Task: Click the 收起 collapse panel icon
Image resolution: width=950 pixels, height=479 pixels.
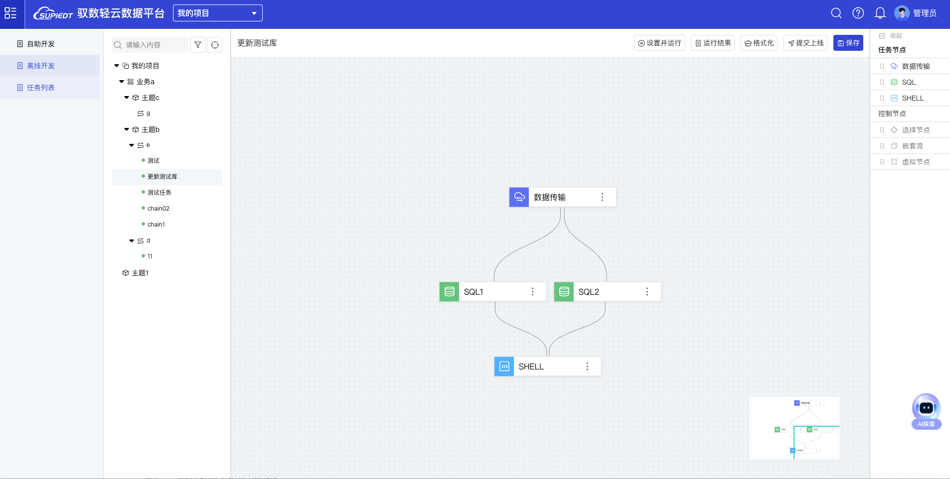Action: click(x=882, y=36)
